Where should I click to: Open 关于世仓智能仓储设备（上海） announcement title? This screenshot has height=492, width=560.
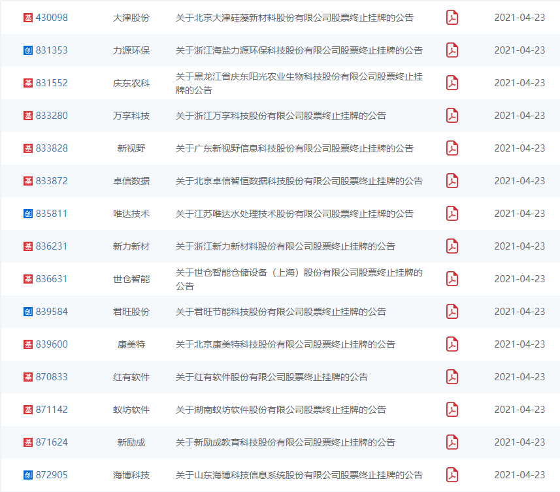(299, 279)
